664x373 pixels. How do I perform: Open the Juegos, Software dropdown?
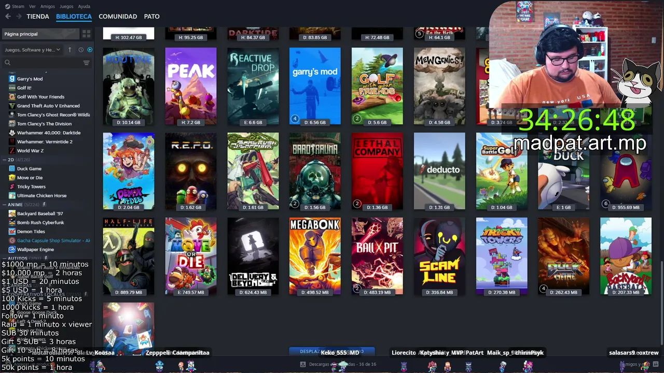coord(32,50)
